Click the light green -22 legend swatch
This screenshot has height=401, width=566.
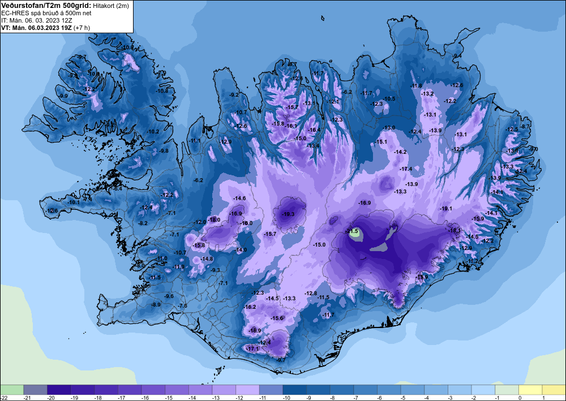click(x=12, y=390)
